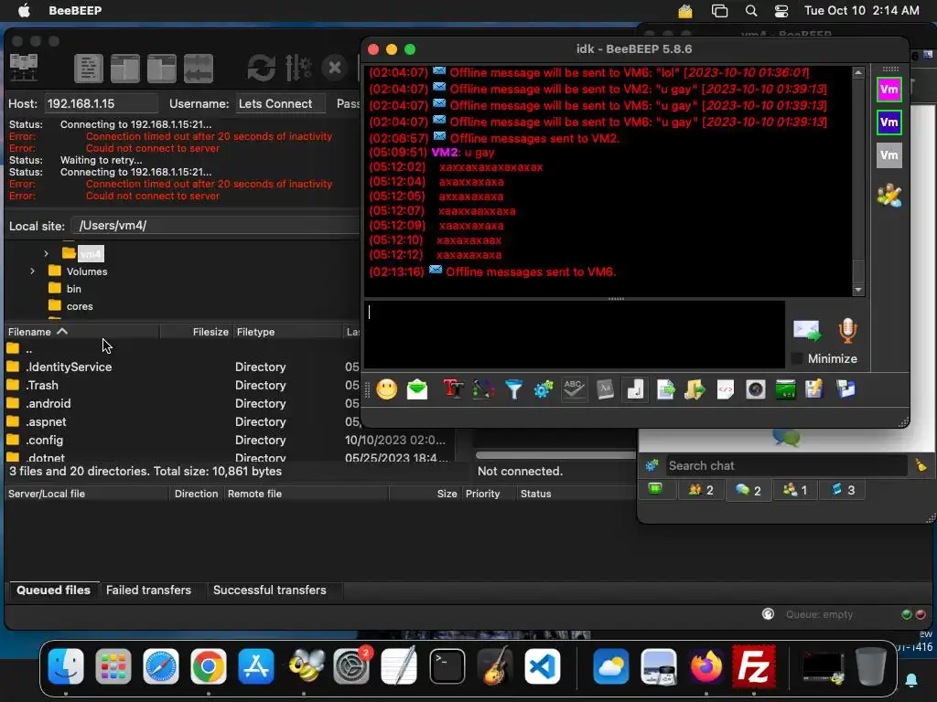Click chat scrollbar down arrow
Image resolution: width=937 pixels, height=702 pixels.
point(858,290)
